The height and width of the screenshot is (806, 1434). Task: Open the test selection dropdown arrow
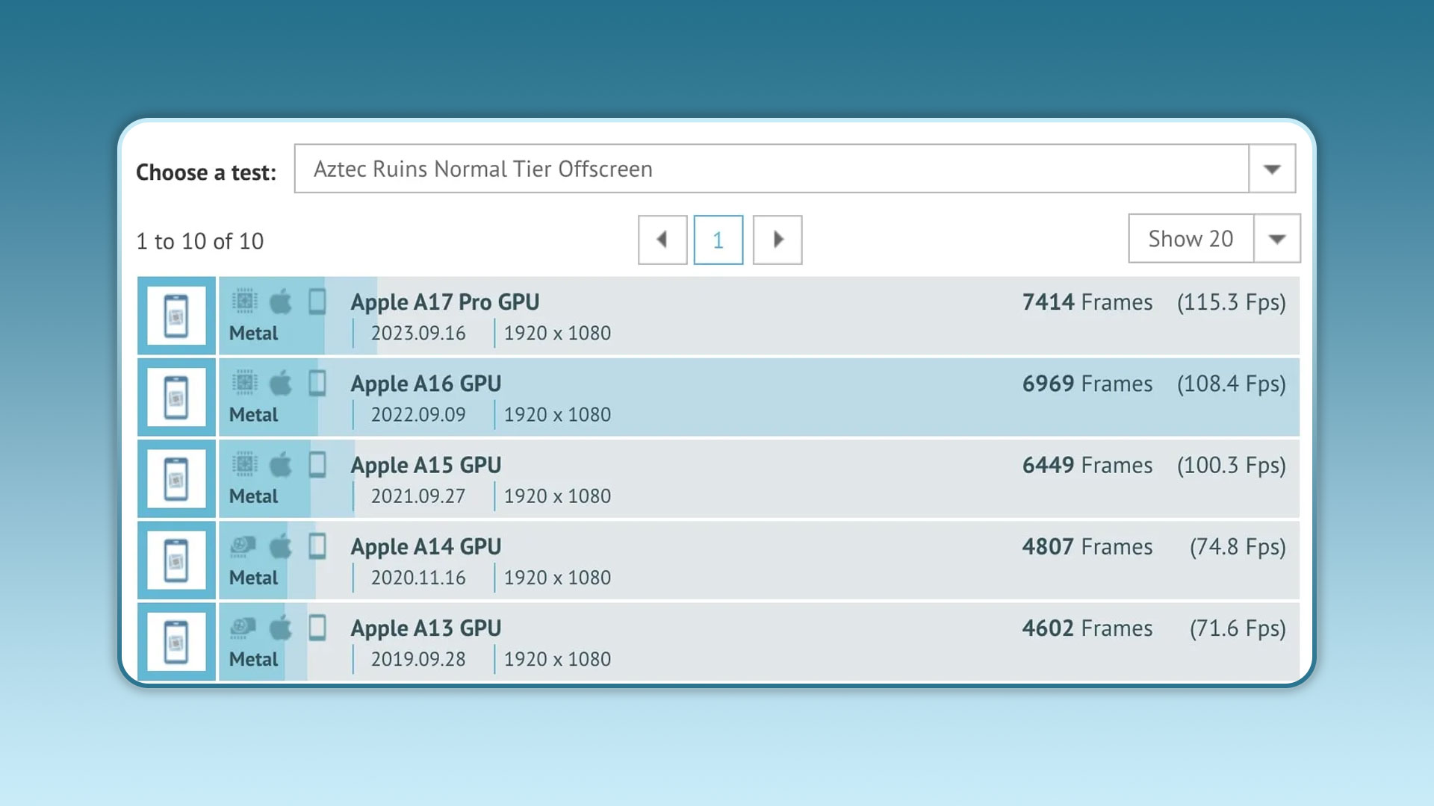pos(1272,169)
